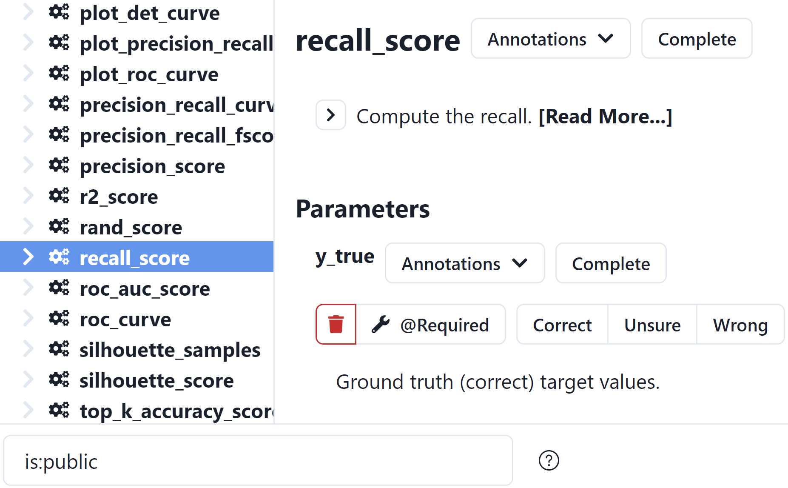Screen dimensions: 788x488
Task: Click the gears icon beside precision_score
Action: pyautogui.click(x=59, y=166)
